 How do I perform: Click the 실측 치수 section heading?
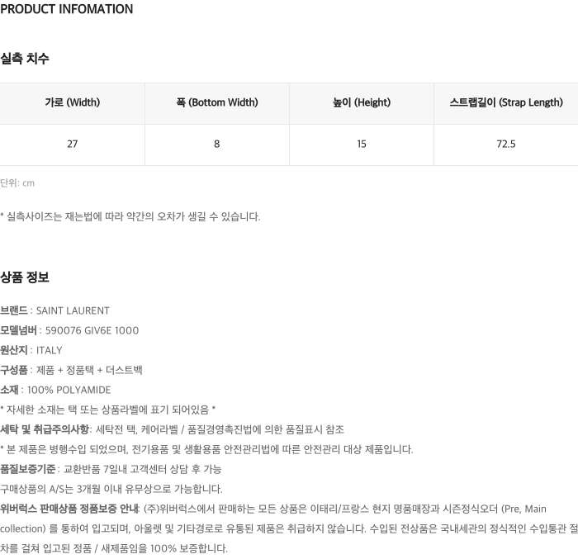pyautogui.click(x=25, y=59)
